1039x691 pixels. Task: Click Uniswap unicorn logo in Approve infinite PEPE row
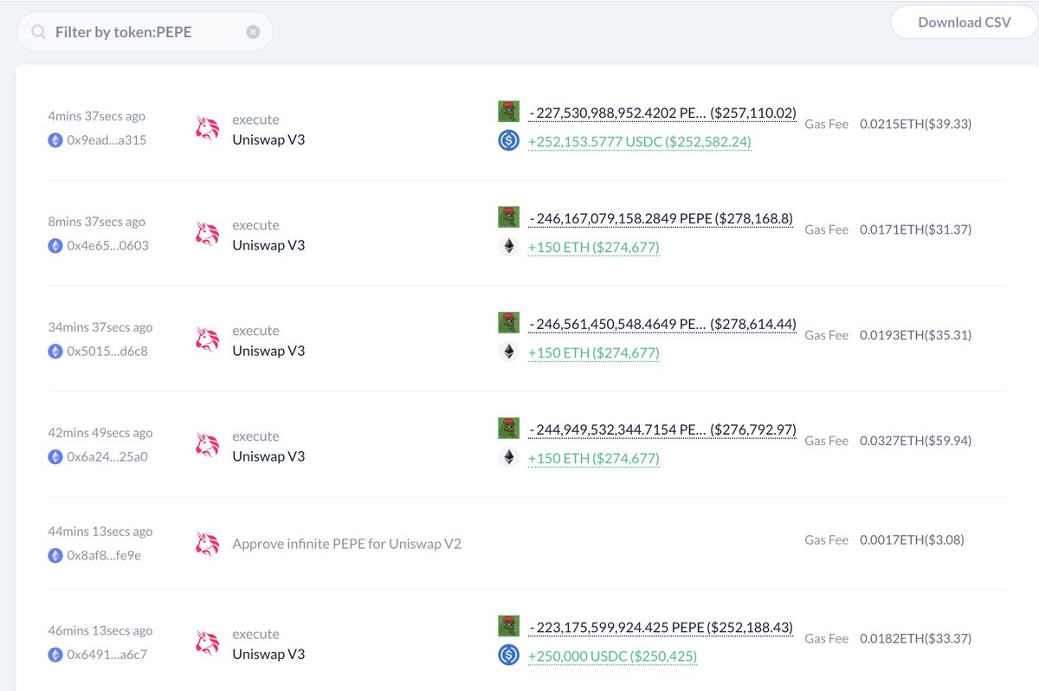(x=207, y=544)
